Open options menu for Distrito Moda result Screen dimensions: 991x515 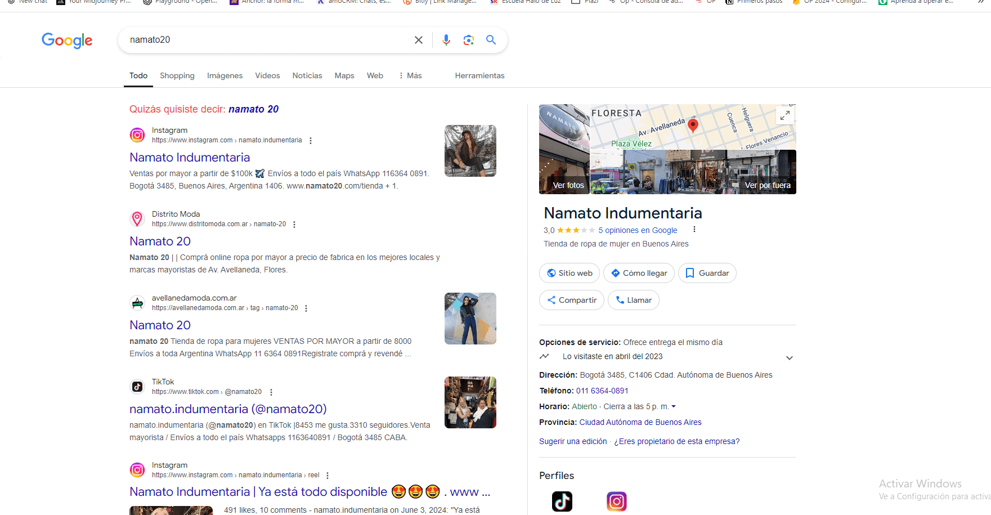tap(294, 225)
